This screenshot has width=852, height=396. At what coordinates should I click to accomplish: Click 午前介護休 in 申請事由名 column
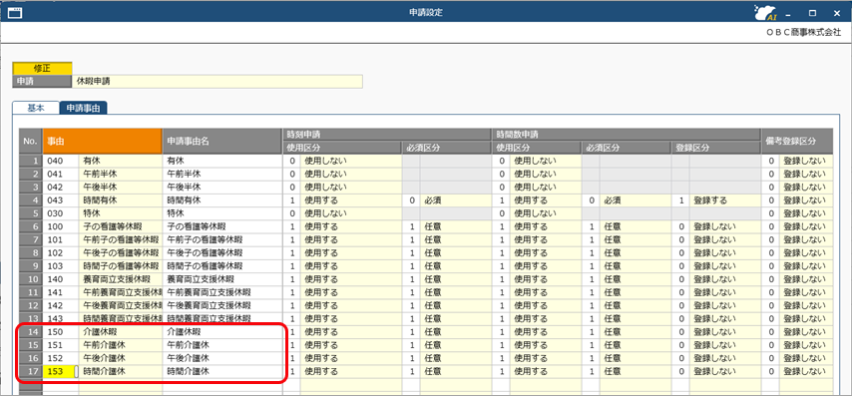click(x=221, y=345)
